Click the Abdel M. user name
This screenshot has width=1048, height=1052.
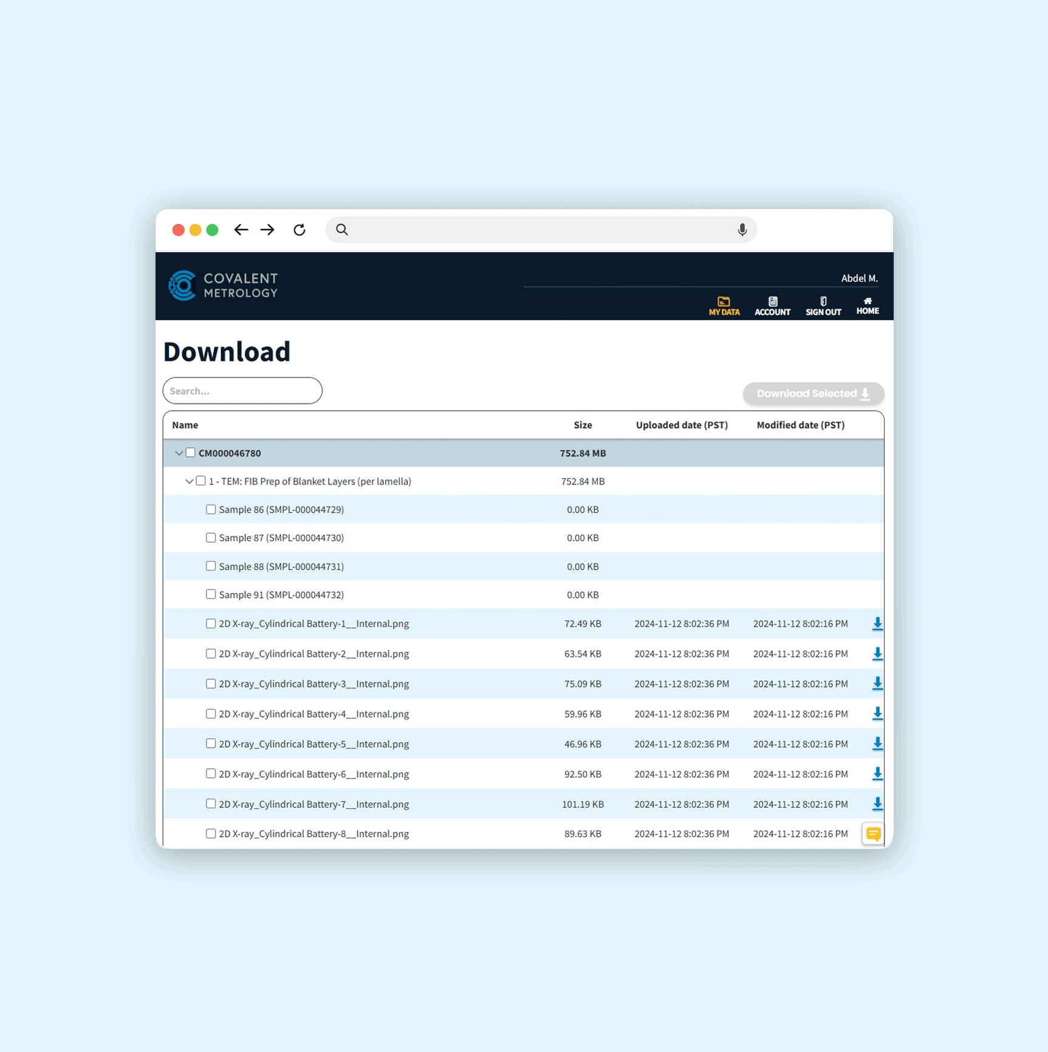(x=860, y=278)
